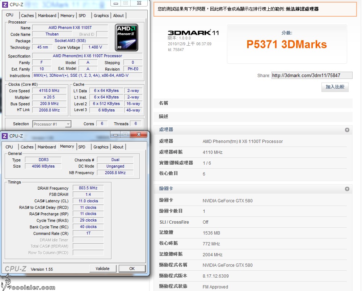Open the Mainboard tab in the top CPU-Z window
The width and height of the screenshot is (362, 291).
47,16
